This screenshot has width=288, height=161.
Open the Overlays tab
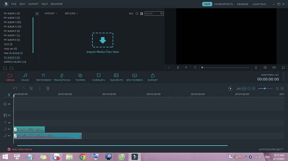(x=98, y=77)
